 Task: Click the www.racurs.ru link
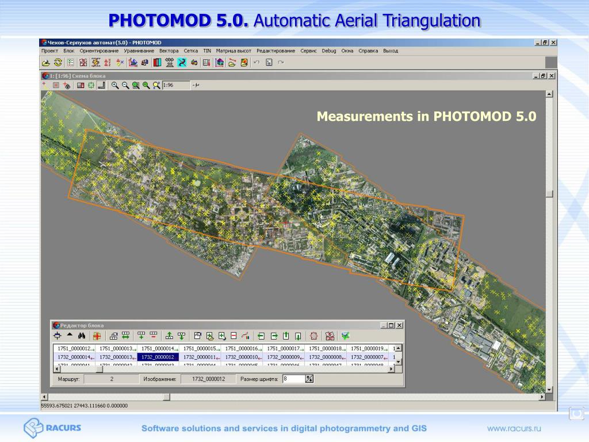[514, 428]
